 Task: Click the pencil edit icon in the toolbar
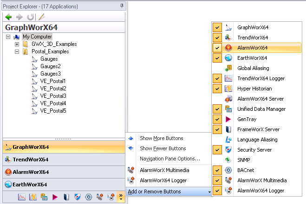point(41,17)
